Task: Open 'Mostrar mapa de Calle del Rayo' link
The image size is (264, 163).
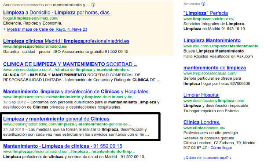Action: tap(47, 29)
